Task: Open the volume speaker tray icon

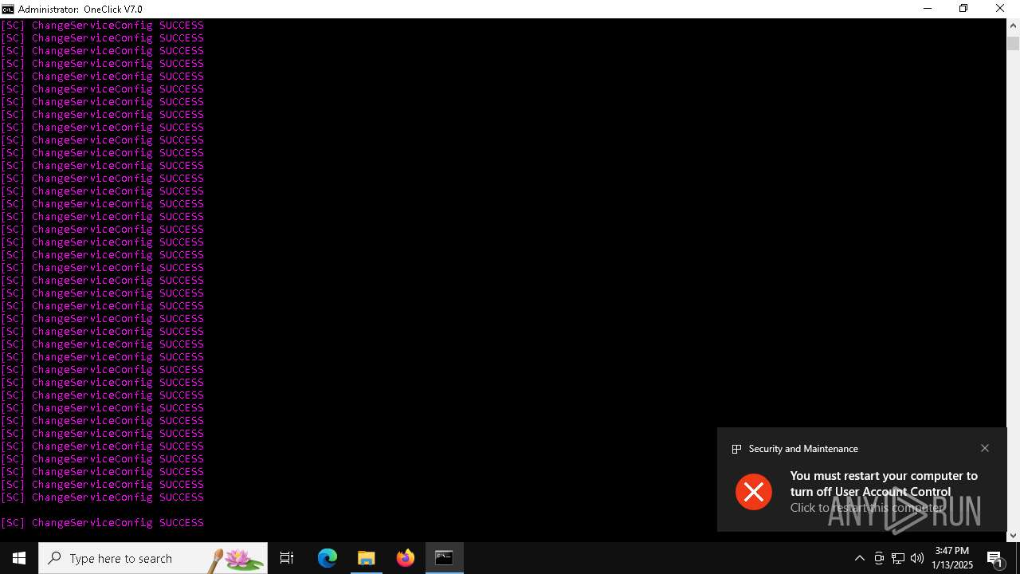Action: click(917, 558)
